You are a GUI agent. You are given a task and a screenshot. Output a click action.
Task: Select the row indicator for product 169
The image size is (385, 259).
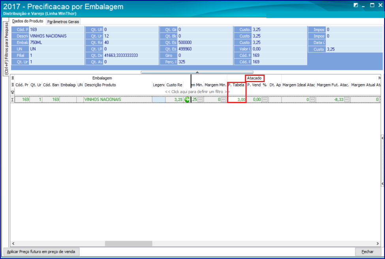pyautogui.click(x=13, y=99)
